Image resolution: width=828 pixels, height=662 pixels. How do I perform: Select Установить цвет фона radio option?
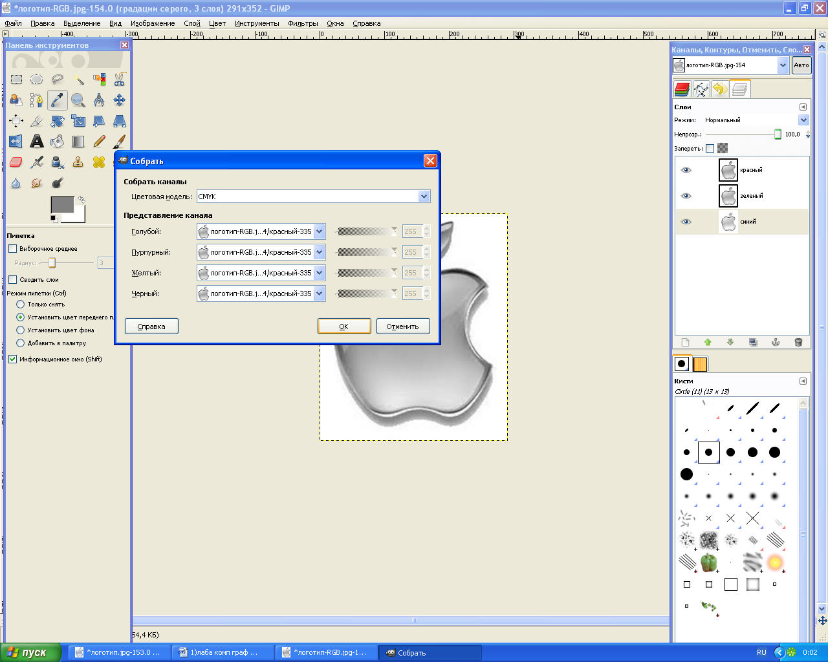(21, 330)
